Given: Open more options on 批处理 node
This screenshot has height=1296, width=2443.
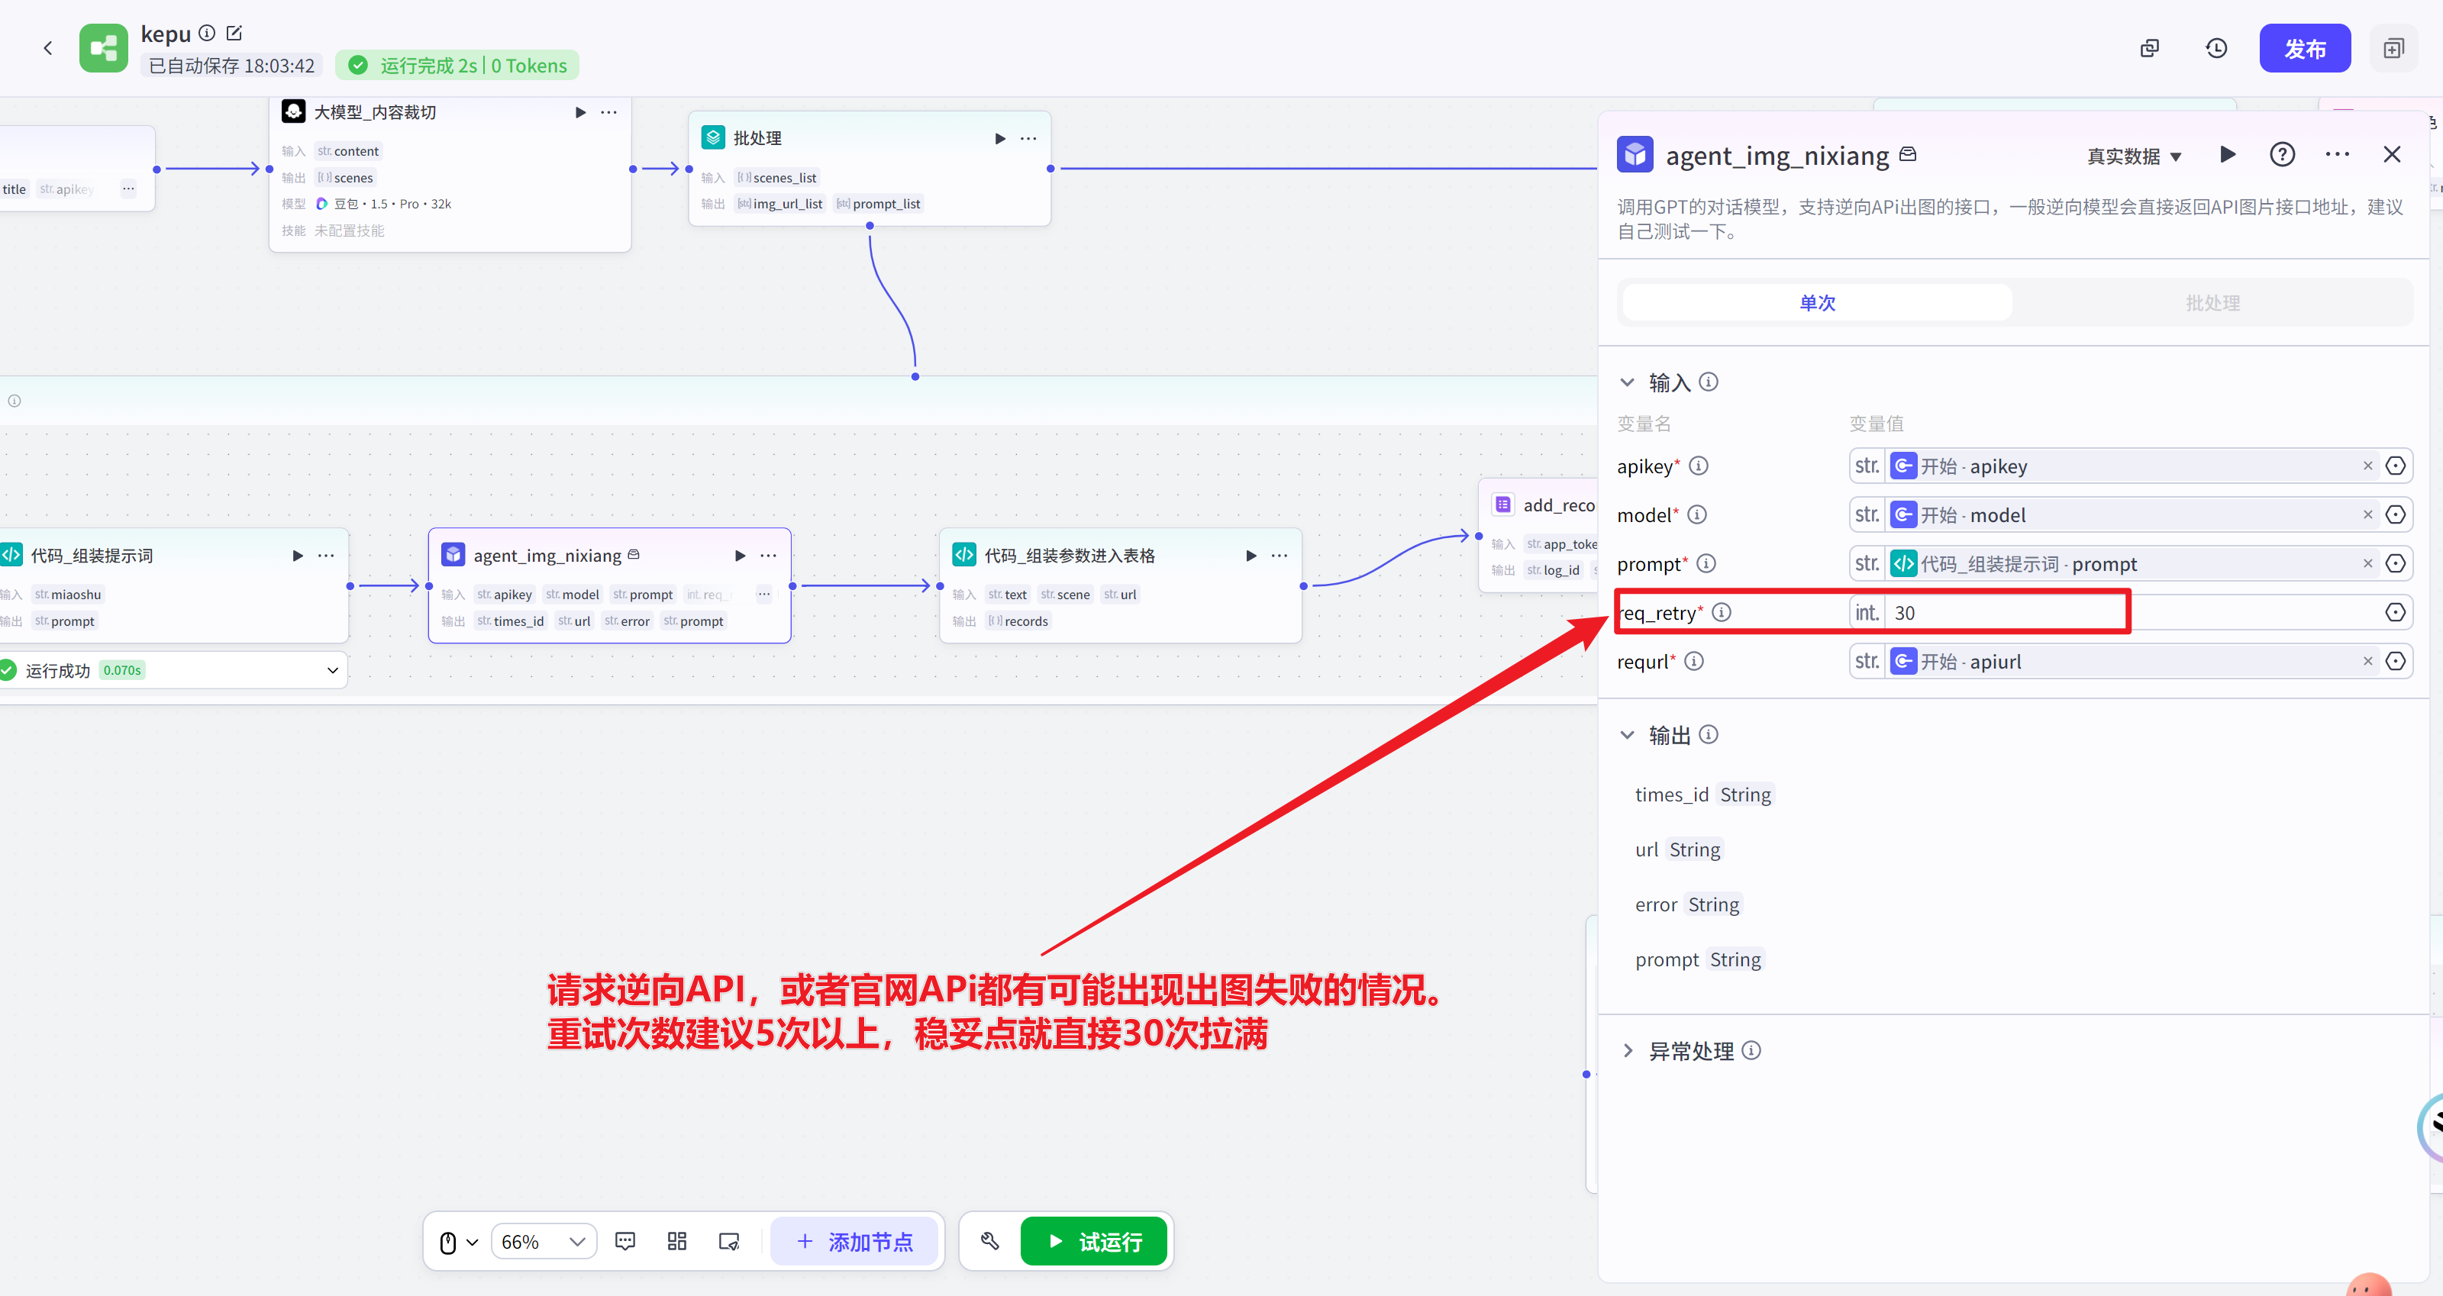Looking at the screenshot, I should click(x=1028, y=138).
